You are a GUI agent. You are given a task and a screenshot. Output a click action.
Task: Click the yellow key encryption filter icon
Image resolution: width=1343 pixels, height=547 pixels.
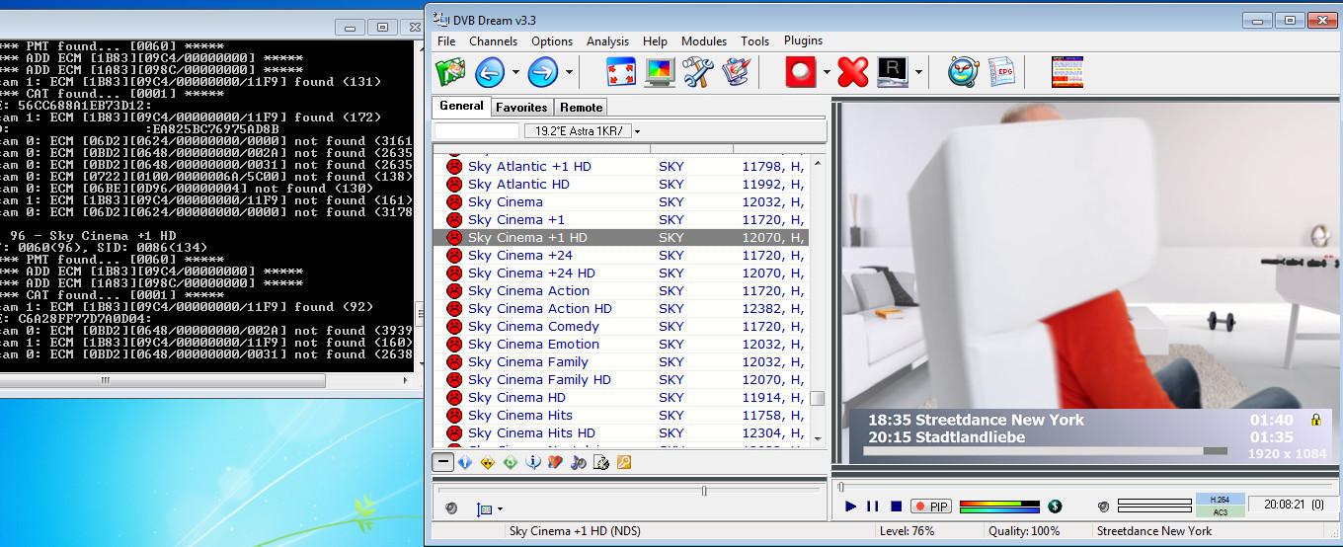coord(624,461)
